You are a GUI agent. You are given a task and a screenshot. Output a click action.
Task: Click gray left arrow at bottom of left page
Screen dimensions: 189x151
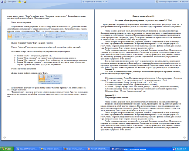click(5, 137)
